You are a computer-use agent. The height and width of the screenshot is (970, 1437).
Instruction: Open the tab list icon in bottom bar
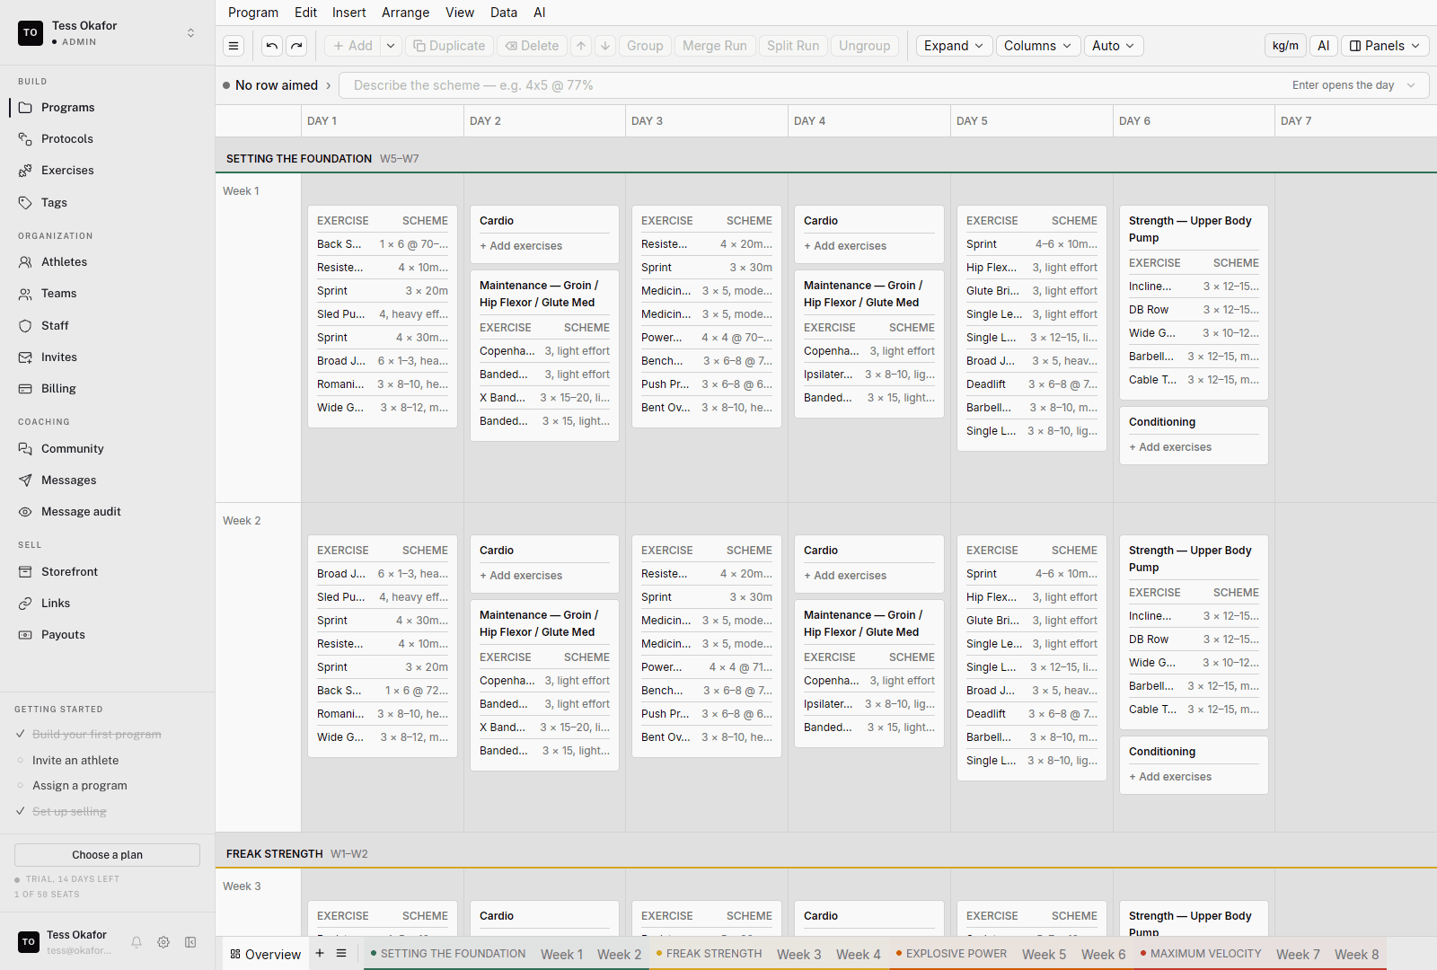pyautogui.click(x=341, y=953)
